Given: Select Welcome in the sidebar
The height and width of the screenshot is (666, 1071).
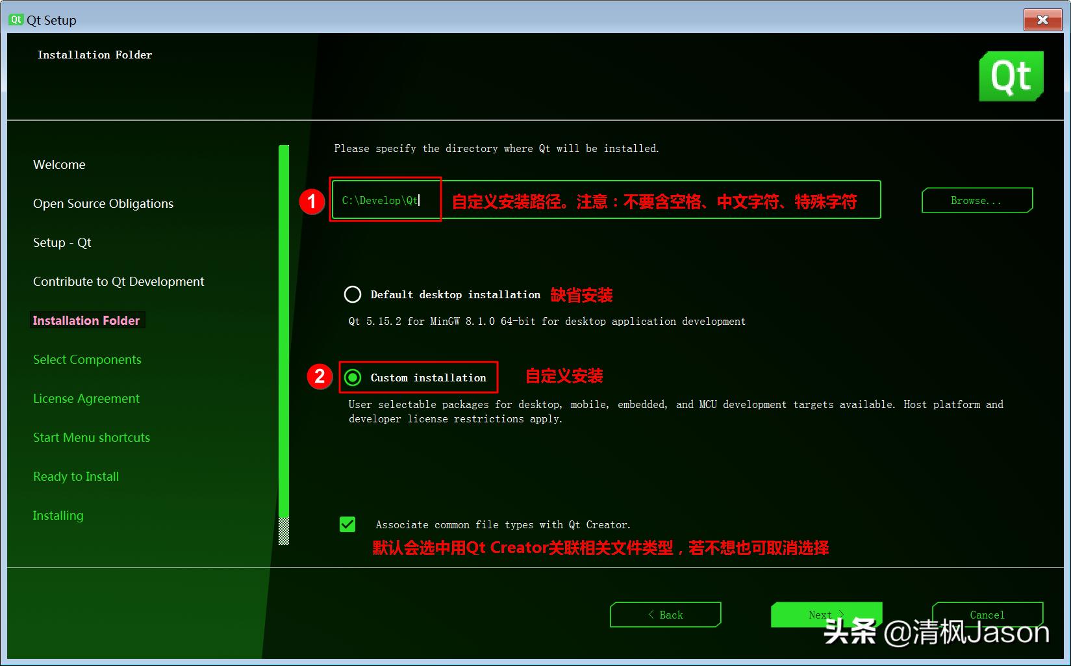Looking at the screenshot, I should click(59, 164).
